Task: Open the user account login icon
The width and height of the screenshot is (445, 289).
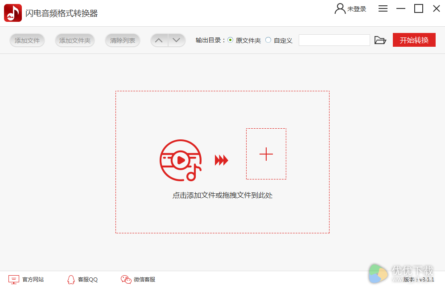Action: (x=340, y=9)
